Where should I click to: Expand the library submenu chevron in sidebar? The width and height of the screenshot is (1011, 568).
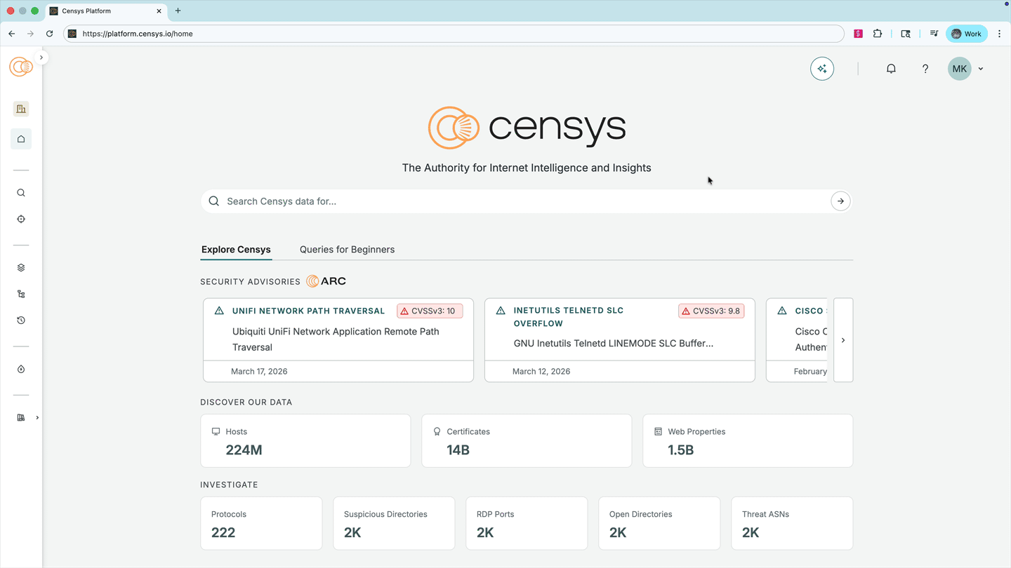(37, 418)
